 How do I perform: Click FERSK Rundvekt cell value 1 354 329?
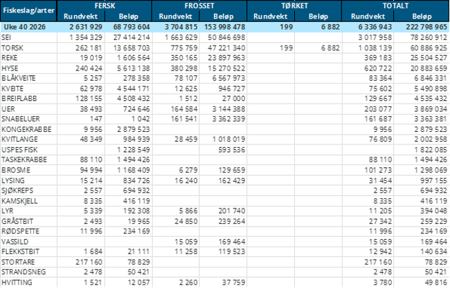[86, 37]
